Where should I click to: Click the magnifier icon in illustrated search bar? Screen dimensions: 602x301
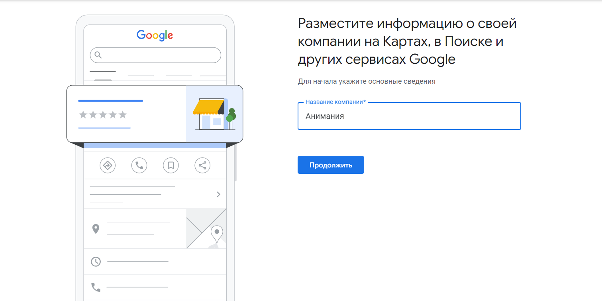pyautogui.click(x=98, y=55)
